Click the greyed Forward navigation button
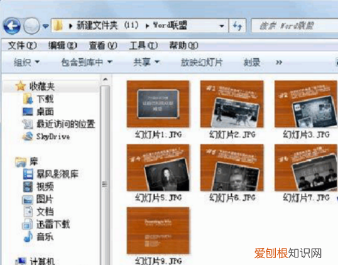The width and height of the screenshot is (338, 265). (x=31, y=26)
